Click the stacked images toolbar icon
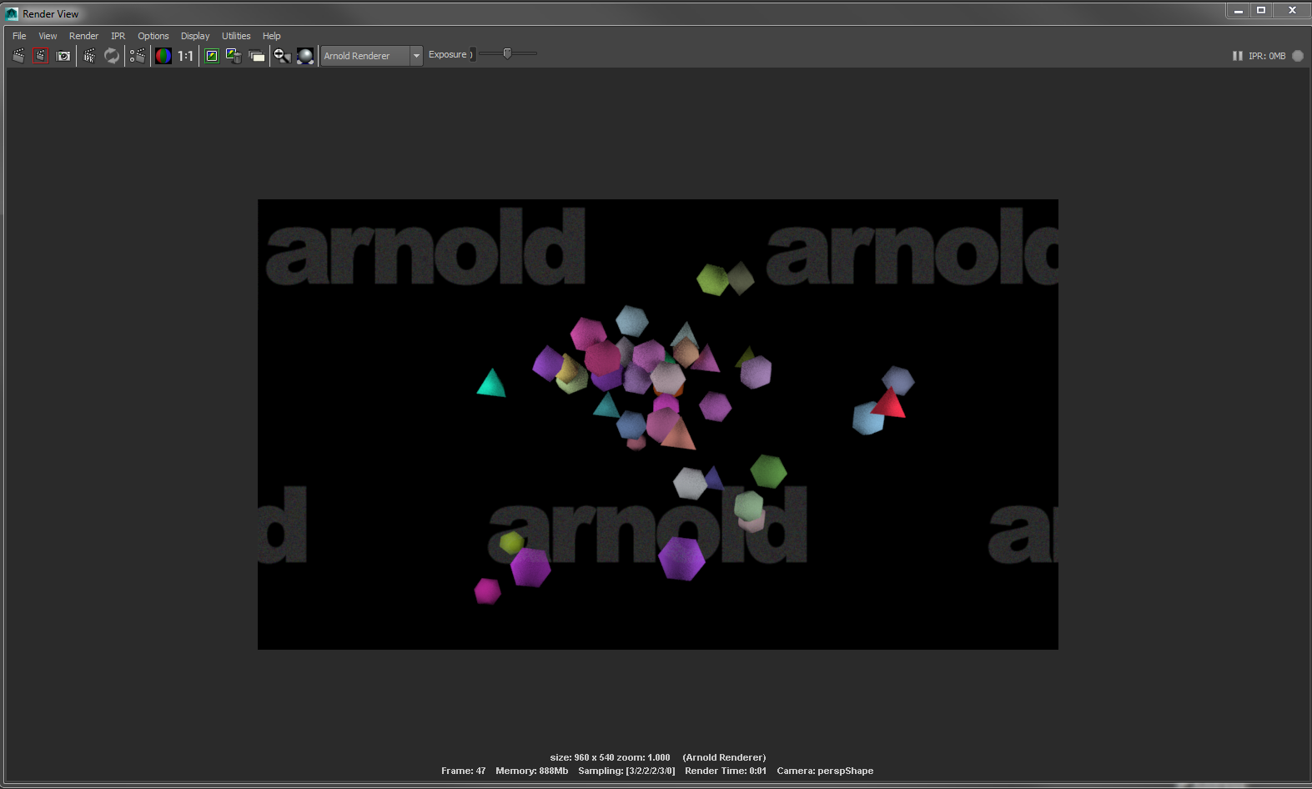Image resolution: width=1312 pixels, height=789 pixels. coord(257,56)
